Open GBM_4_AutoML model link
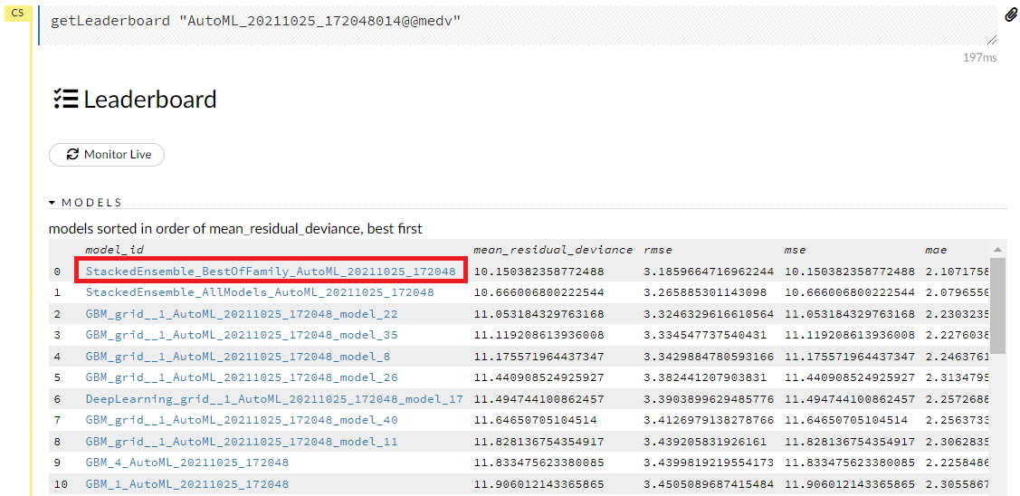 coord(187,463)
